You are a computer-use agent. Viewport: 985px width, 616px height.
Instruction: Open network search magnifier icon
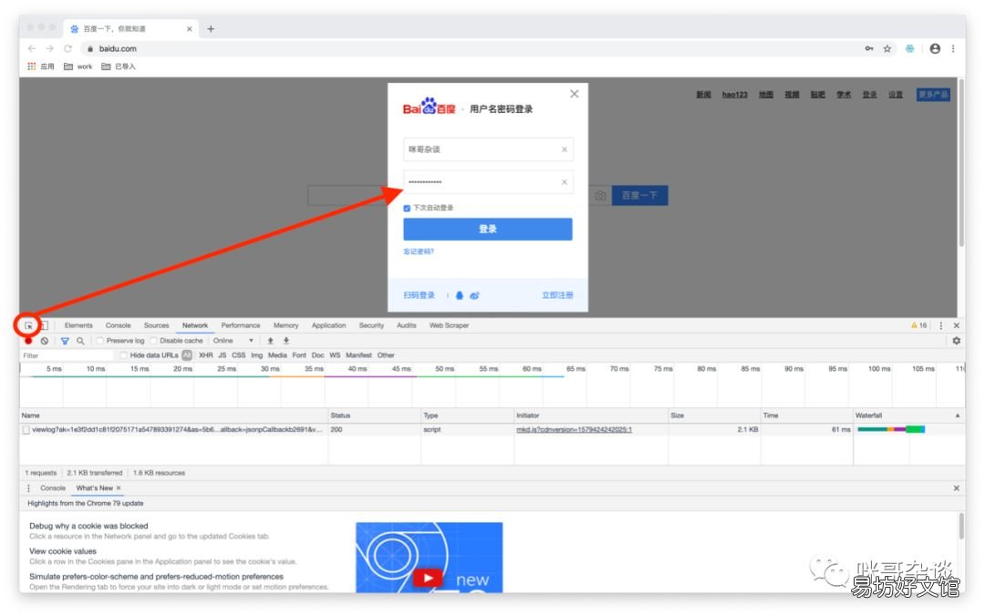(x=80, y=341)
